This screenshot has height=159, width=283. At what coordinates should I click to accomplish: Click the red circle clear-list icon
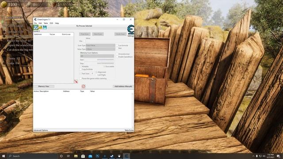pos(84,87)
